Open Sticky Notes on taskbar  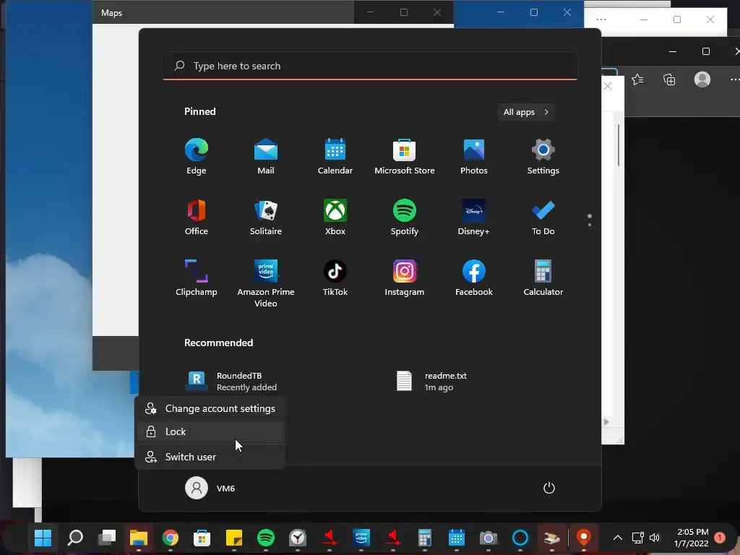(234, 538)
